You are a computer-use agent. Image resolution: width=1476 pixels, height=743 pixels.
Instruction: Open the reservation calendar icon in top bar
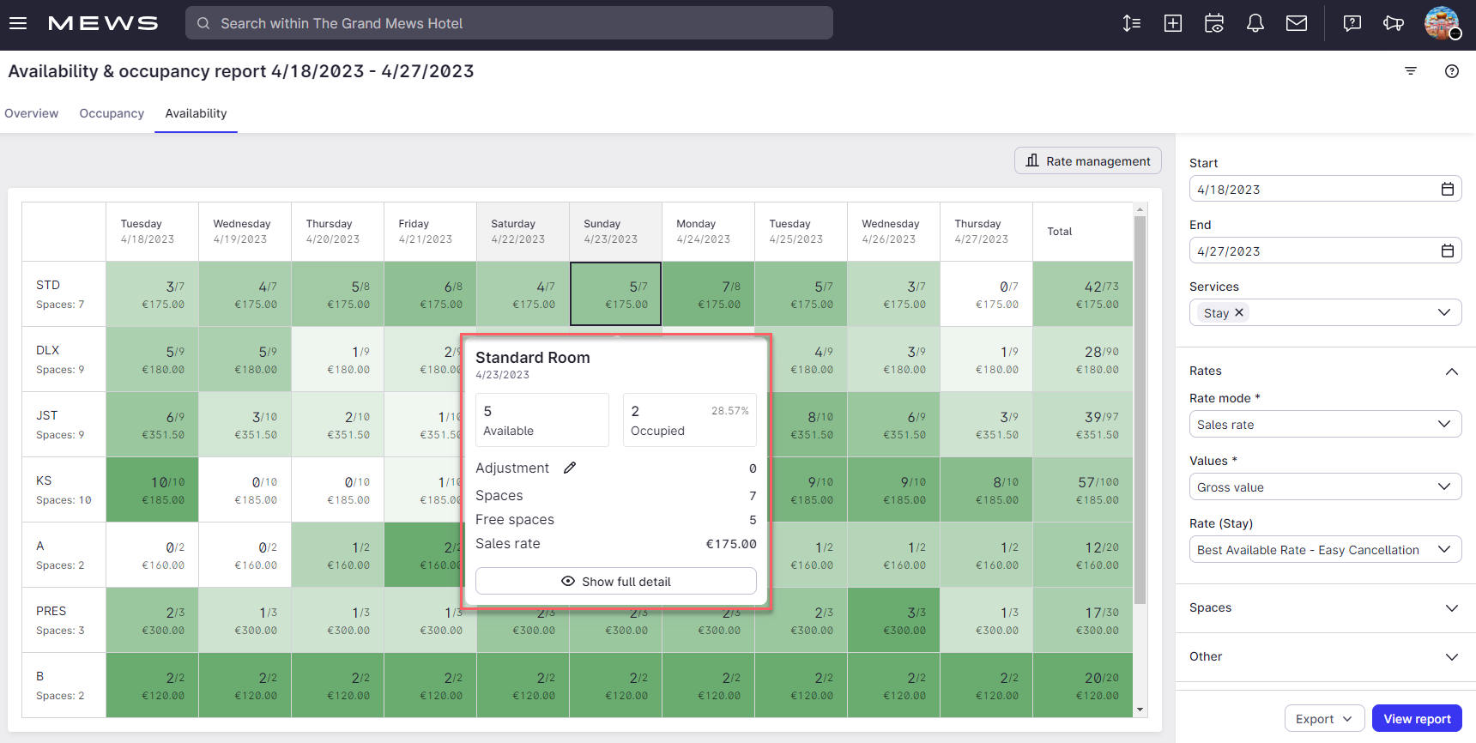coord(1213,23)
